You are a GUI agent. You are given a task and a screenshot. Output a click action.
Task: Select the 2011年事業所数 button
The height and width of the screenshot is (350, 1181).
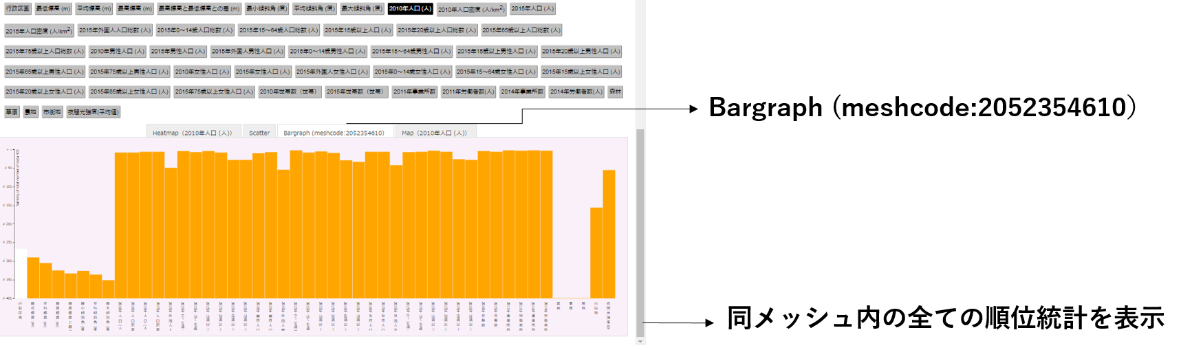click(414, 92)
